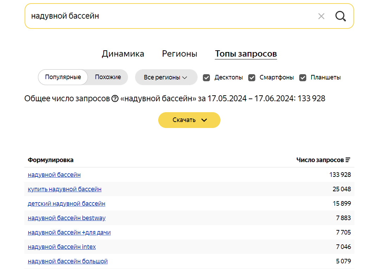Switch to the Похожие toggle option
The width and height of the screenshot is (372, 269).
pyautogui.click(x=108, y=77)
